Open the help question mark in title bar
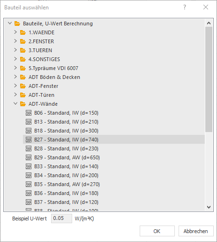The height and width of the screenshot is (242, 217). pos(185,7)
